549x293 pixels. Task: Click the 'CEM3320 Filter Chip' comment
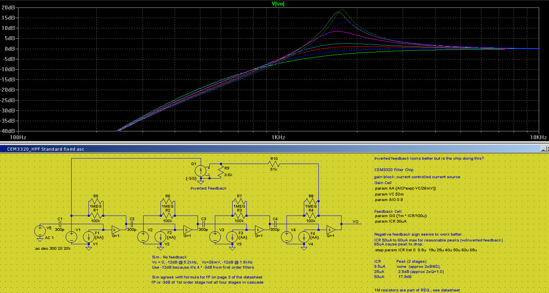[394, 170]
